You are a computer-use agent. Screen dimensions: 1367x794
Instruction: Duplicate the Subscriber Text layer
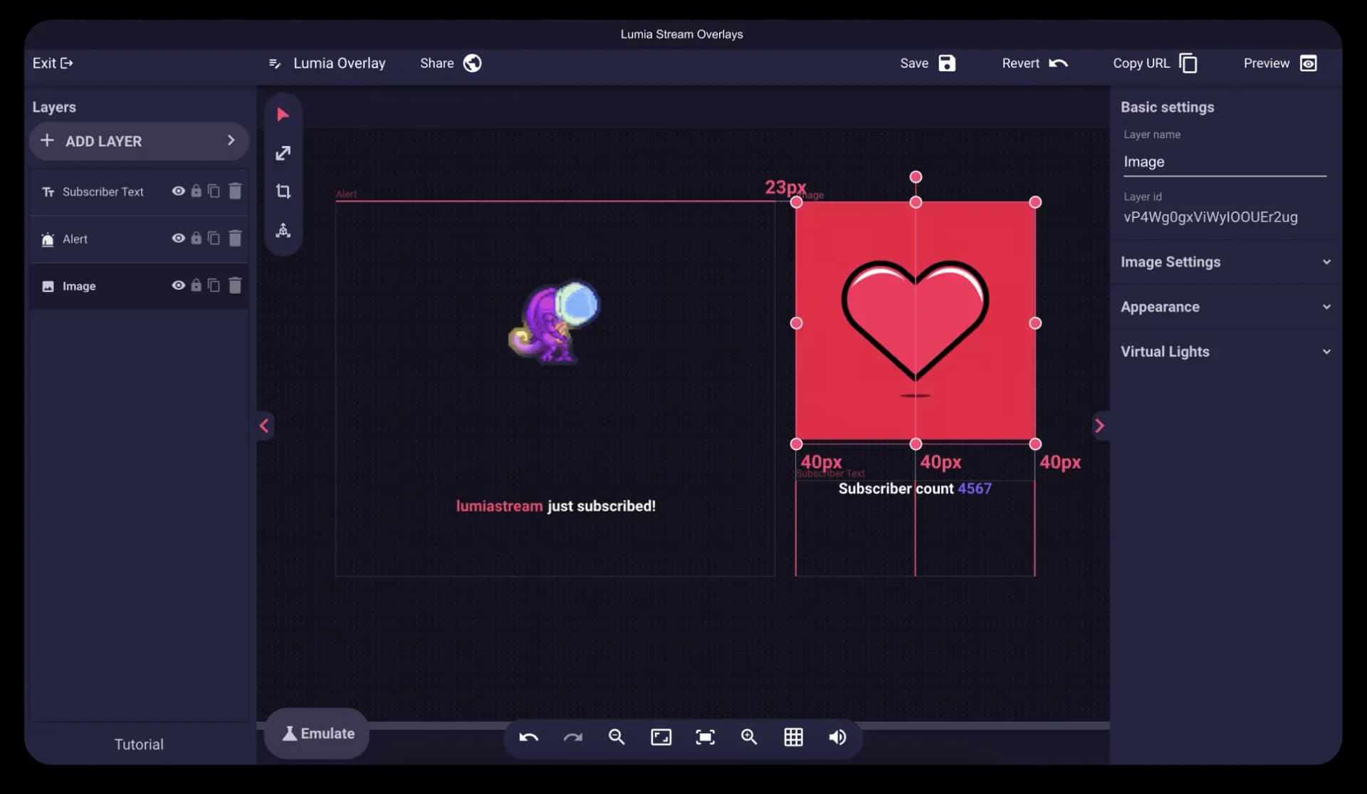coord(214,191)
